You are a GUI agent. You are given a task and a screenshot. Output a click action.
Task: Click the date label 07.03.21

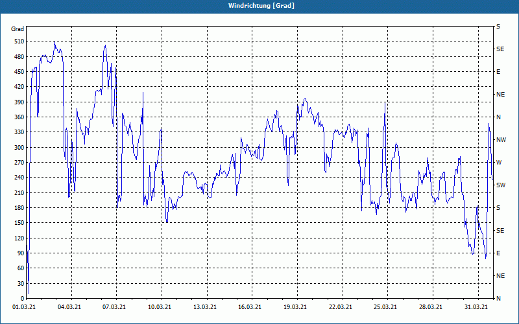[114, 307]
